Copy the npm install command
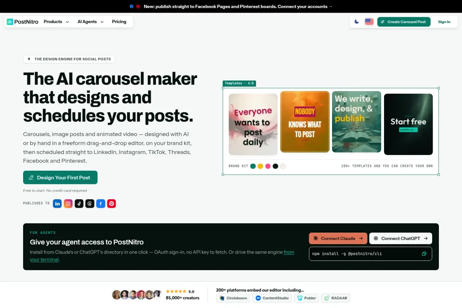 pyautogui.click(x=424, y=254)
